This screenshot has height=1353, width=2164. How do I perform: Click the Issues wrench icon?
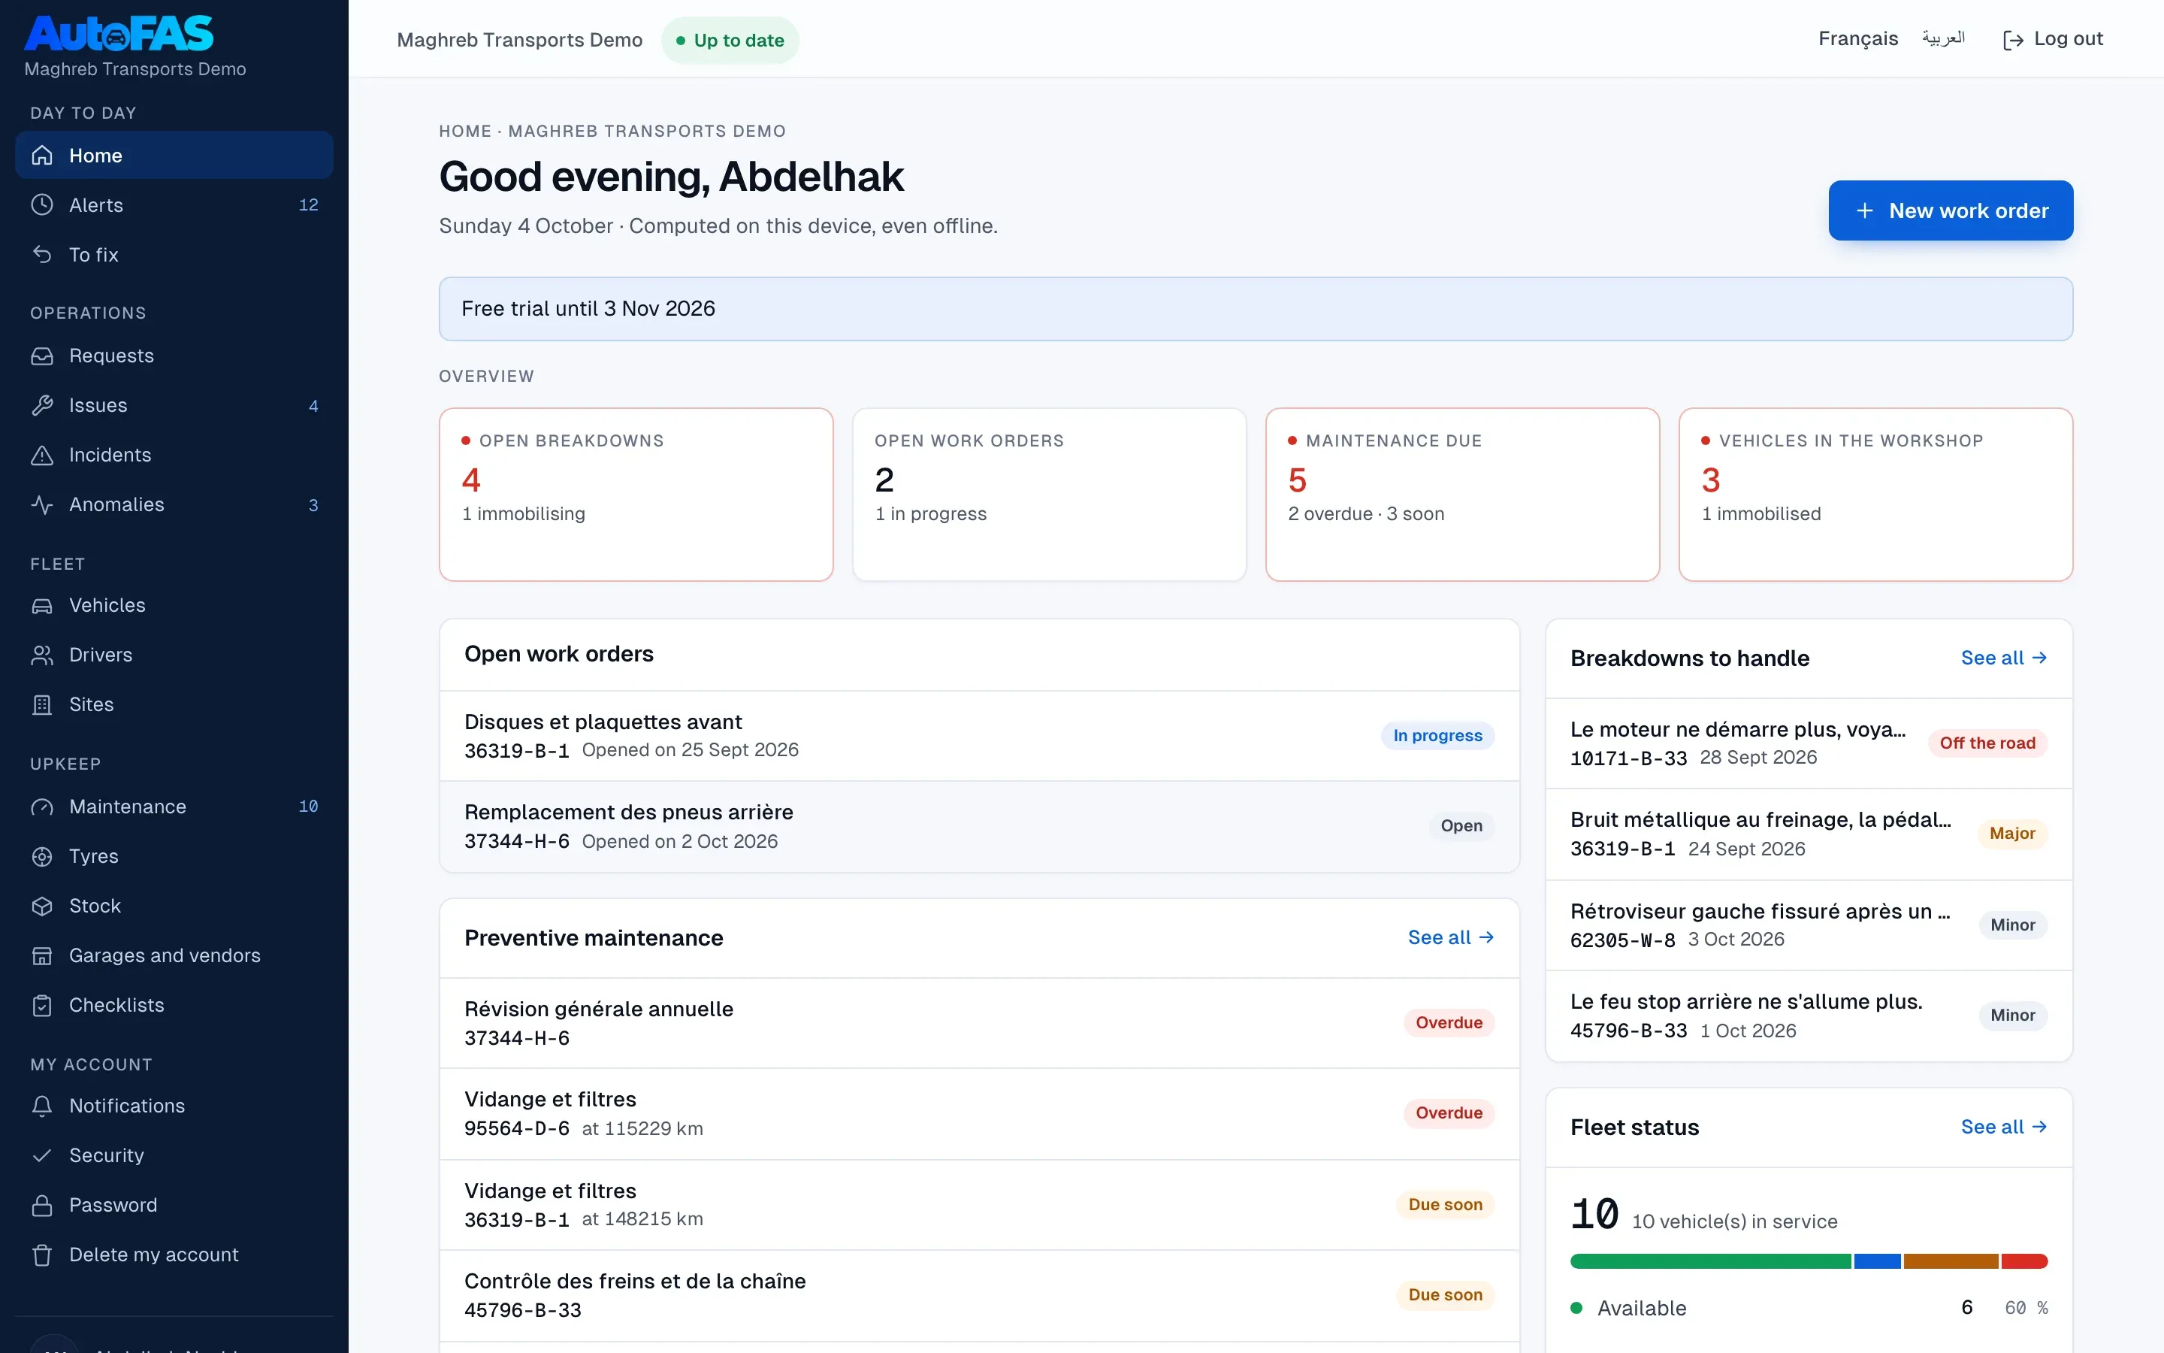click(42, 405)
